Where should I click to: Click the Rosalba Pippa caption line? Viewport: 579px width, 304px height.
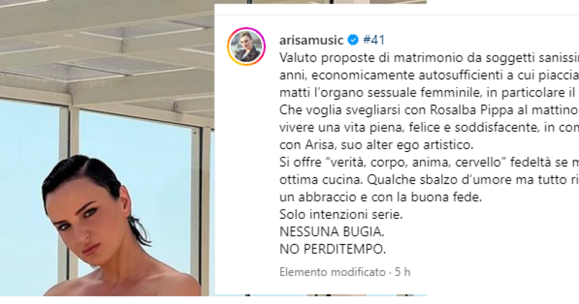click(429, 110)
